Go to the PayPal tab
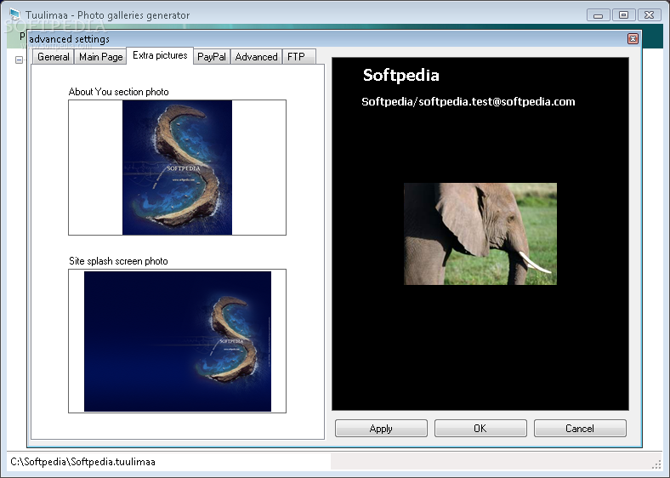Screen dimensions: 670x478 click(x=212, y=57)
